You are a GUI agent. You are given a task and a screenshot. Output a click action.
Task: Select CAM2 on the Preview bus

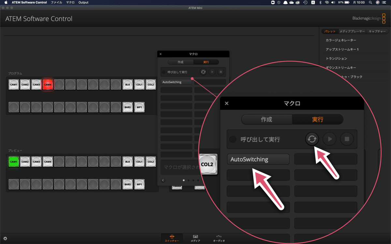[25, 162]
